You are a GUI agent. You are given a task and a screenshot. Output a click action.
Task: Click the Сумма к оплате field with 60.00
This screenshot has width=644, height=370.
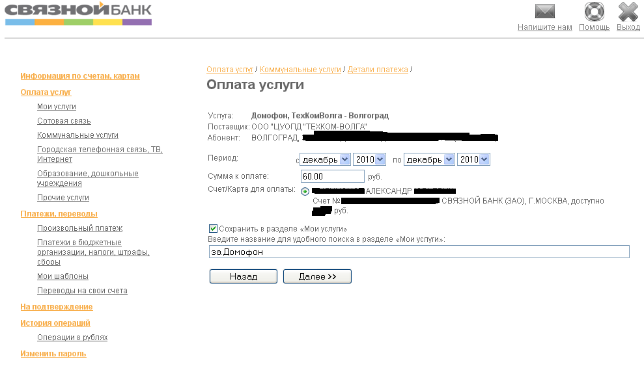(332, 176)
